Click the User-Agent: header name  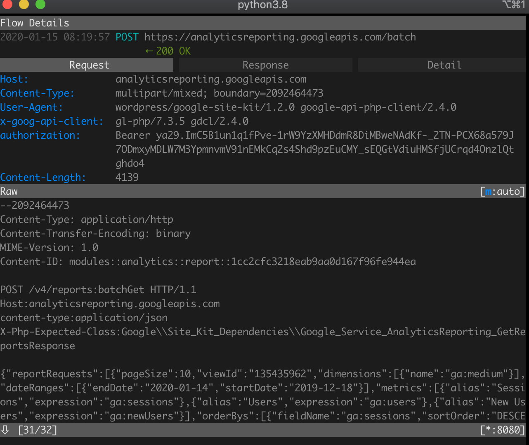pyautogui.click(x=31, y=107)
